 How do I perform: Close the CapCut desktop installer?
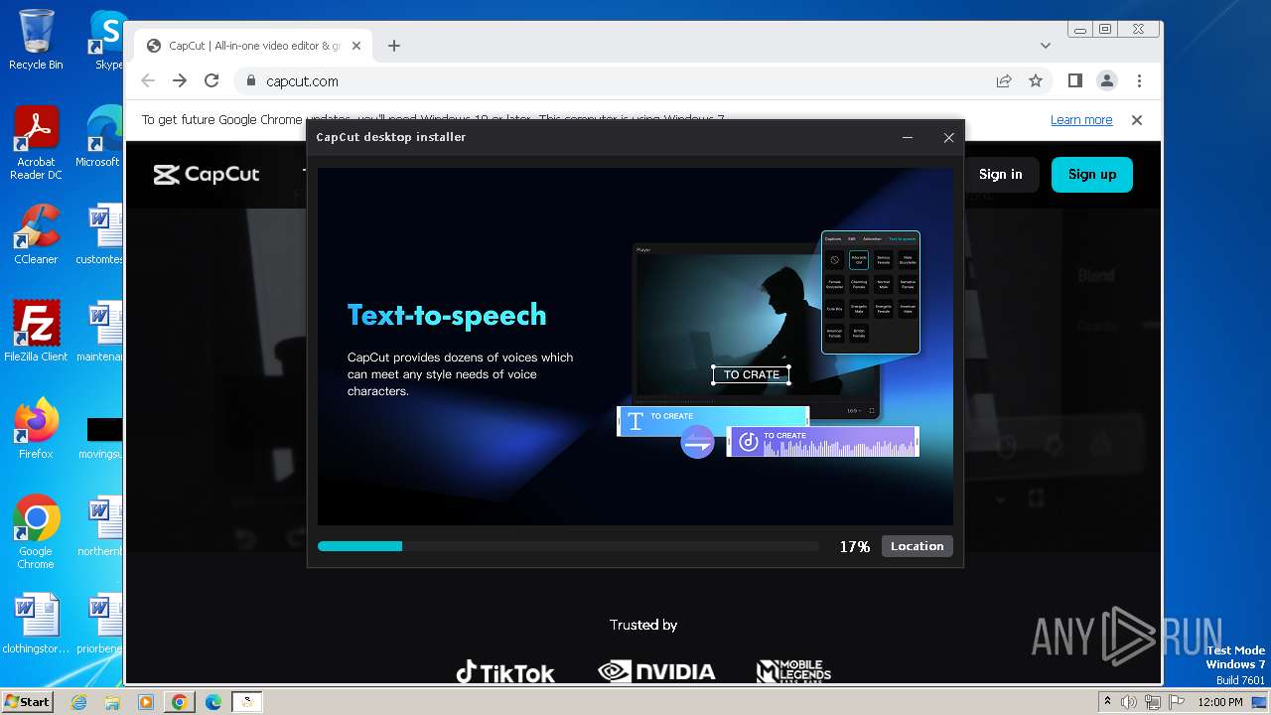coord(948,137)
